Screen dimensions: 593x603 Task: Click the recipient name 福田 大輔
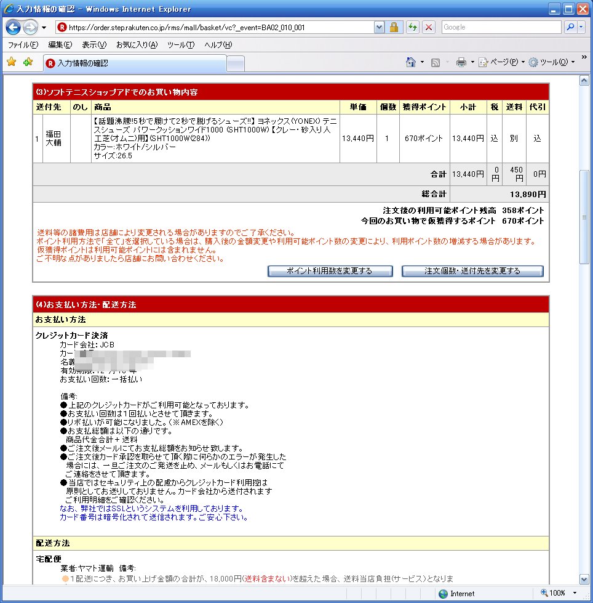tap(54, 139)
